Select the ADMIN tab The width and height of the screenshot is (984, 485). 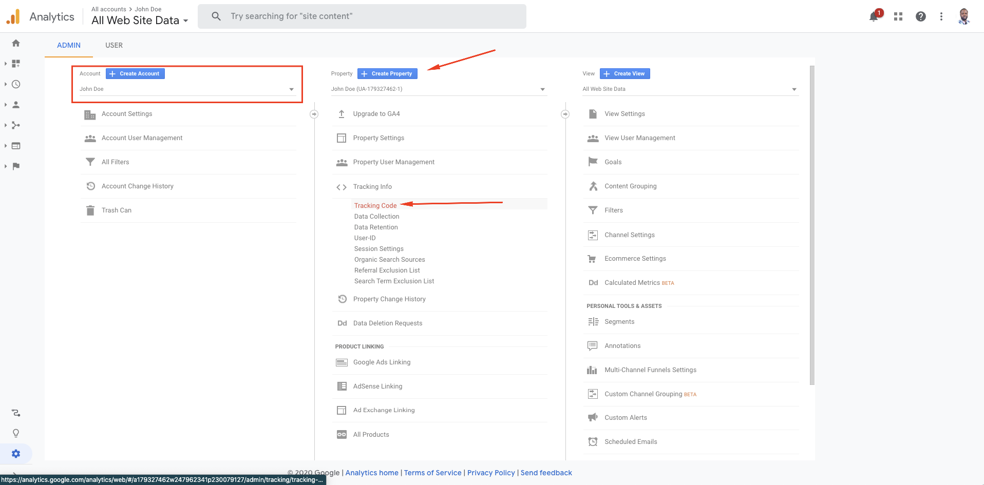pos(69,45)
